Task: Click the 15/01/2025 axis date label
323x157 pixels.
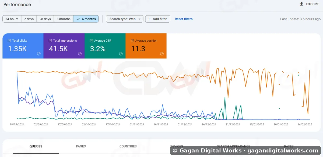Action: pyautogui.click(x=257, y=125)
